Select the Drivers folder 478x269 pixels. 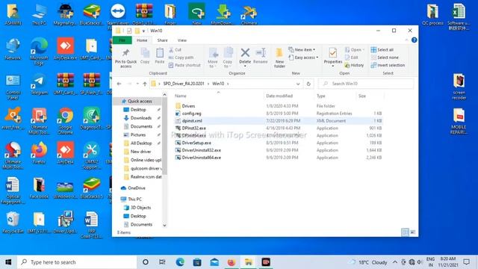coord(188,106)
